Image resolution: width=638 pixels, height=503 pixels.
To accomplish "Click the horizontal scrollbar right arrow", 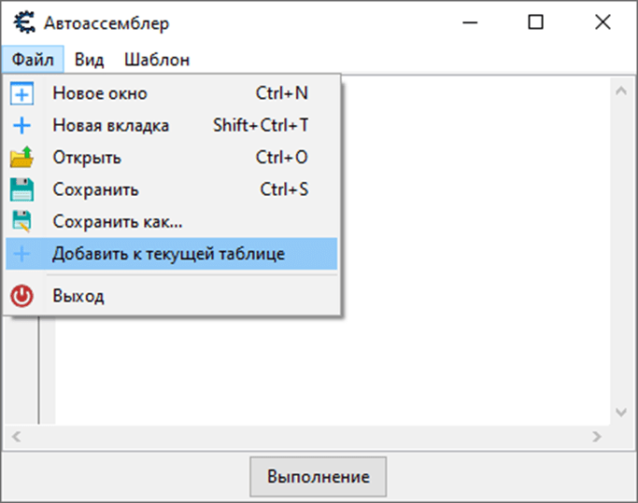I will pos(597,437).
